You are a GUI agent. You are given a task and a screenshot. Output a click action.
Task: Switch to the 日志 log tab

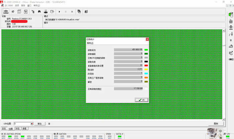coord(4,128)
